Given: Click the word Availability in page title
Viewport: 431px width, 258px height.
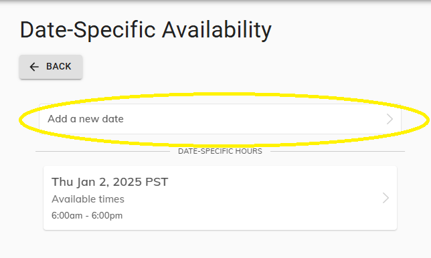Looking at the screenshot, I should pos(217,30).
